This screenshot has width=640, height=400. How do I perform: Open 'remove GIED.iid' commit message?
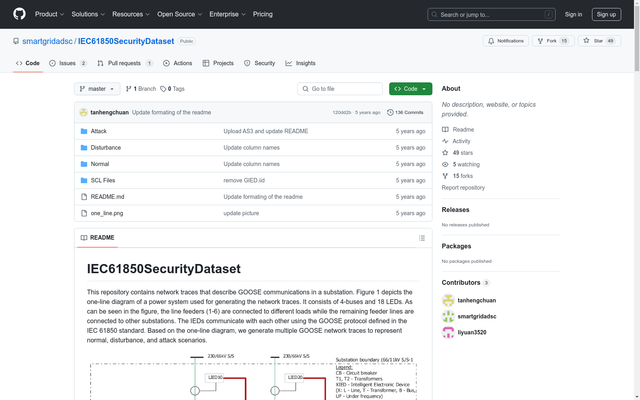244,180
